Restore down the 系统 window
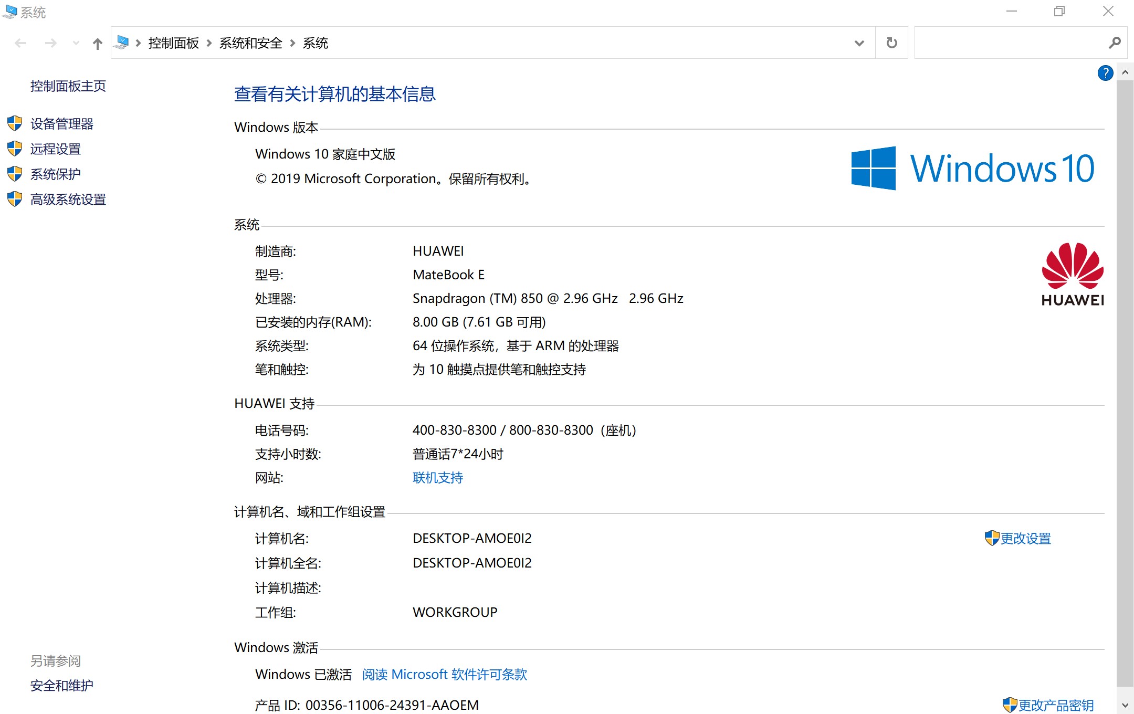The width and height of the screenshot is (1134, 714). tap(1059, 11)
